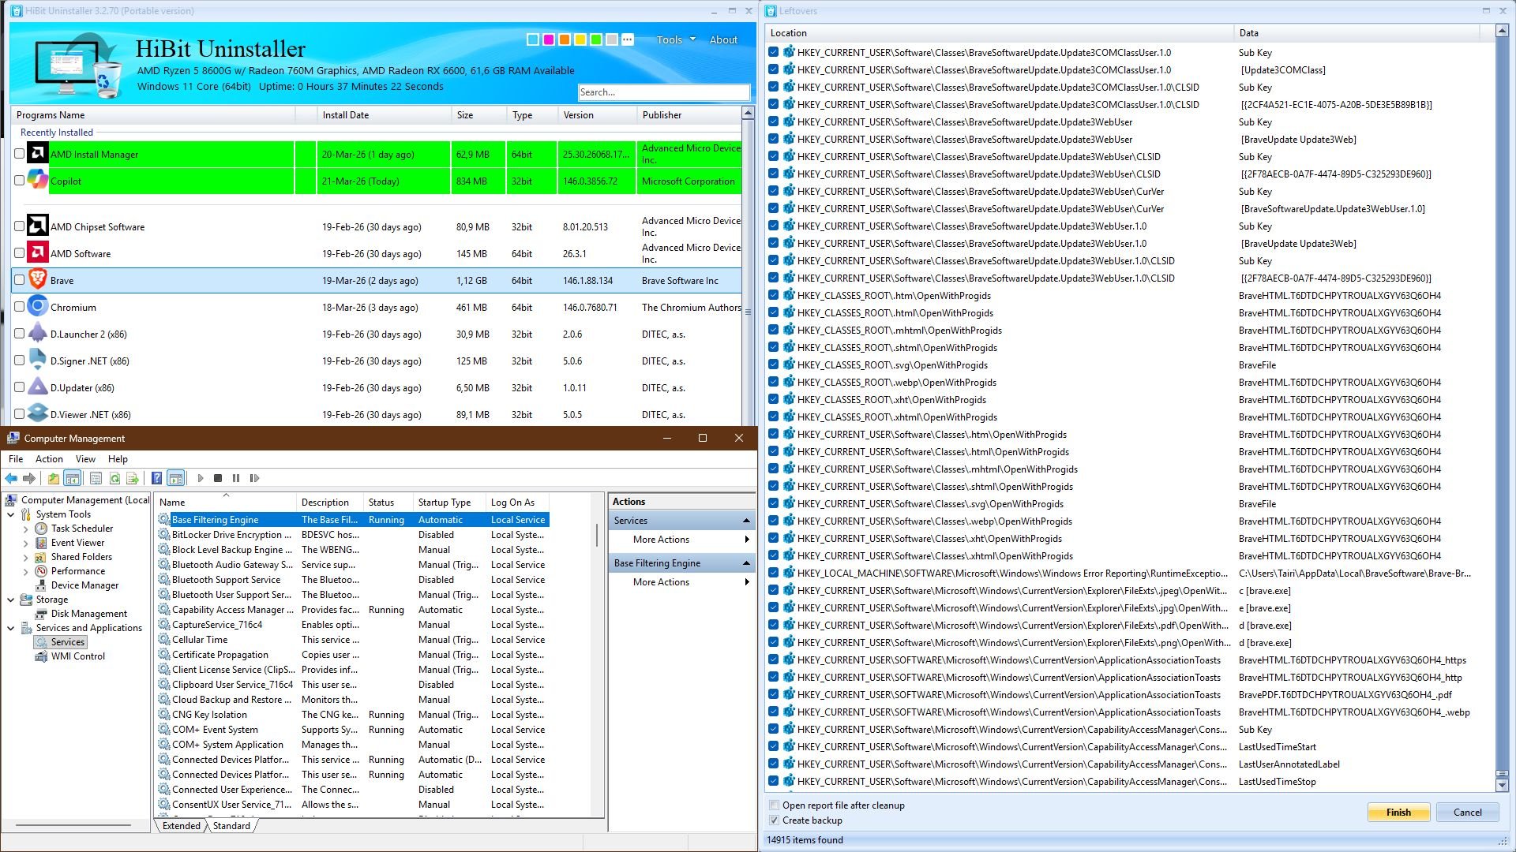Image resolution: width=1516 pixels, height=852 pixels.
Task: Click the Pause Service toolbar icon
Action: tap(236, 478)
